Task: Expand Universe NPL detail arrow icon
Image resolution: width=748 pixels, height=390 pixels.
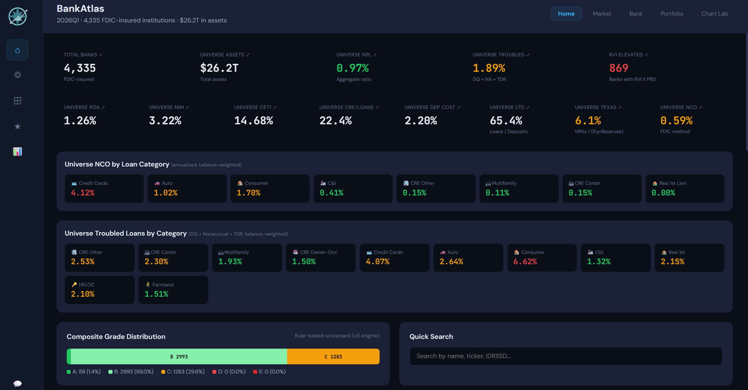Action: 375,55
